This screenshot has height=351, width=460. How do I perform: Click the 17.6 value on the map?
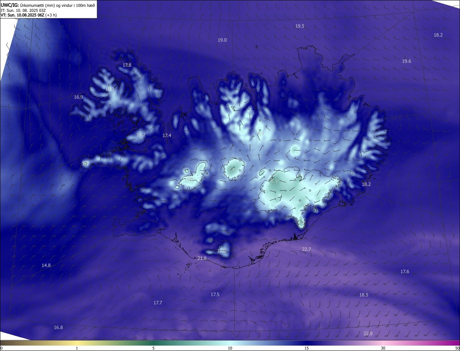click(405, 272)
